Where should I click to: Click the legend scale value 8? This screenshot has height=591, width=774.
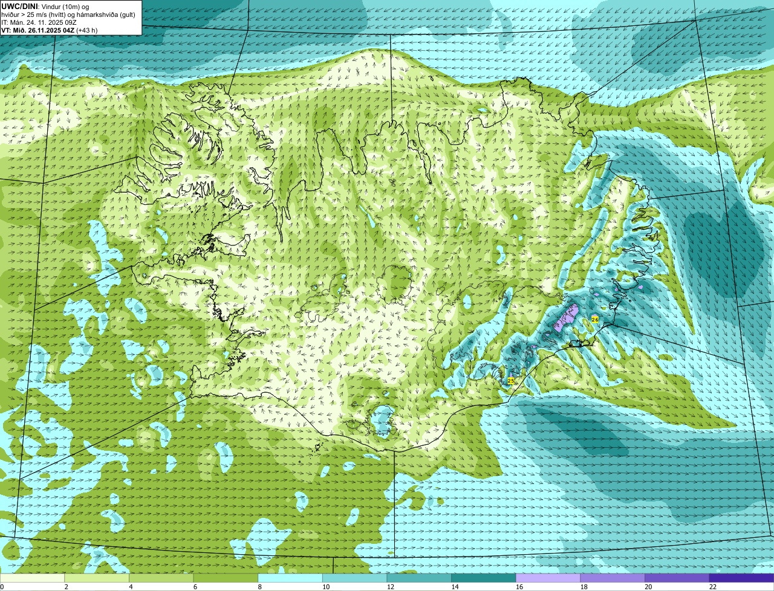pyautogui.click(x=260, y=587)
